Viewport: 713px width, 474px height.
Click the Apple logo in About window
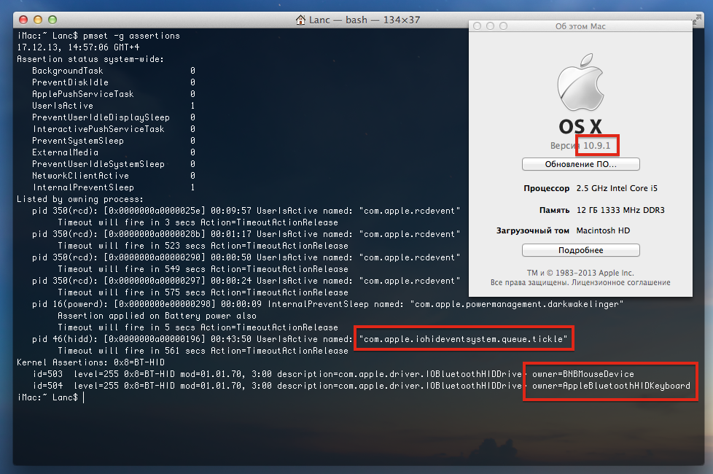tap(580, 82)
